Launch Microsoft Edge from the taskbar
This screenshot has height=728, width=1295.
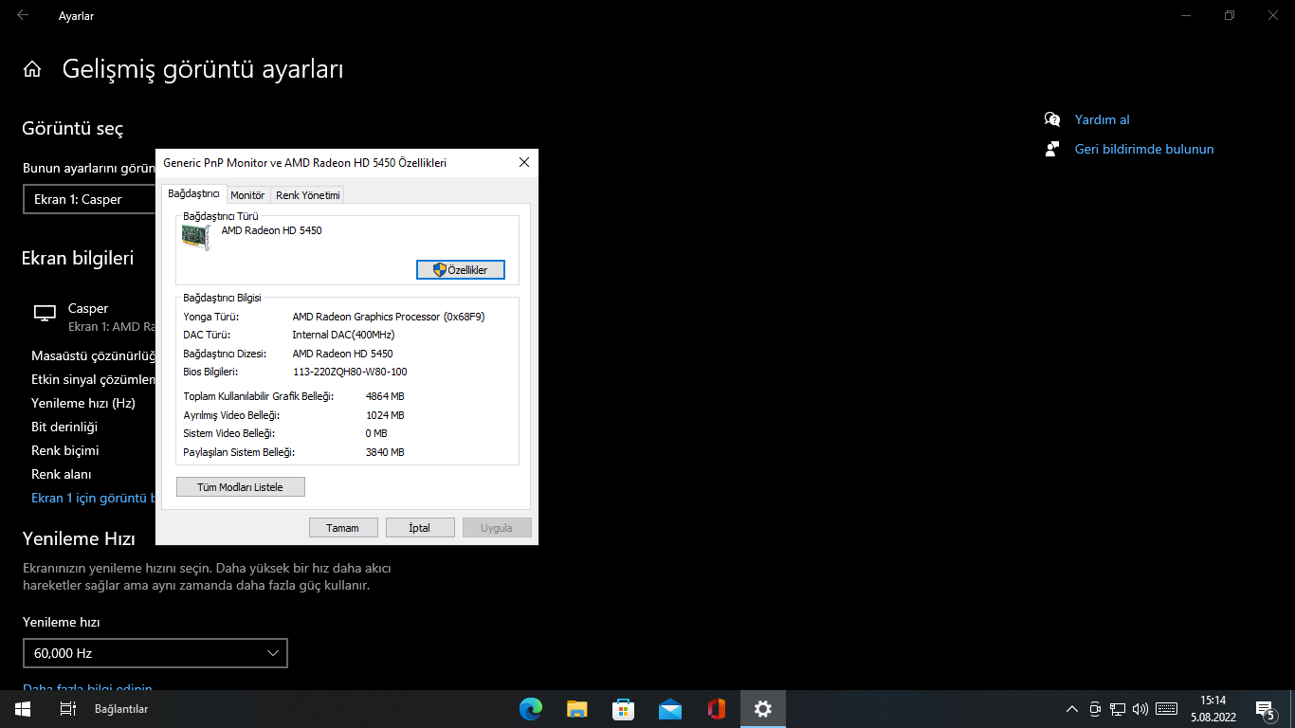[x=530, y=709]
